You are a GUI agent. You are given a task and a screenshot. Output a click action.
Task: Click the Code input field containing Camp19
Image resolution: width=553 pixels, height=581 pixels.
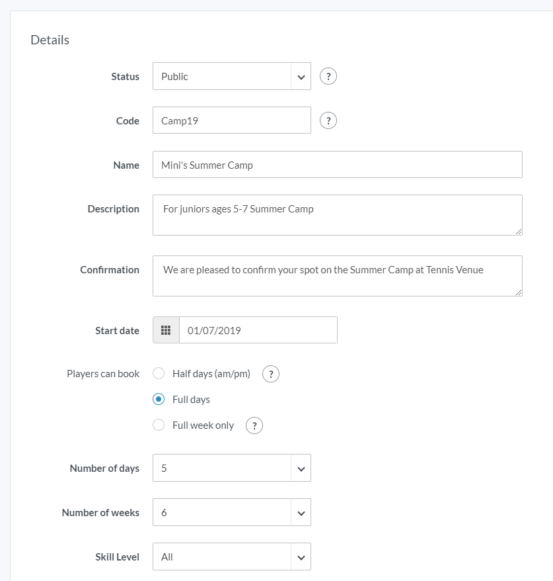coord(231,121)
